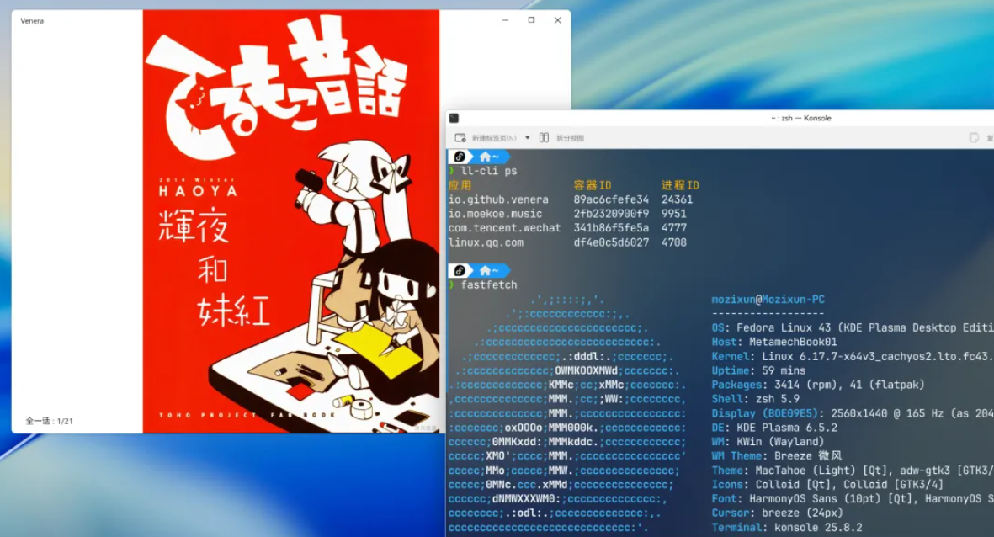Click the "应用" column header in the terminal
This screenshot has height=537, width=994.
[460, 185]
